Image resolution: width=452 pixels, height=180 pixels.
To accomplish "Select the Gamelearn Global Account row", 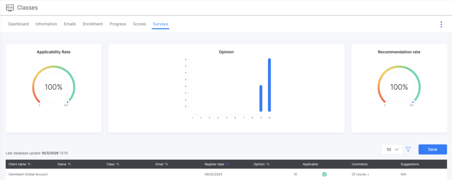I will tap(28, 174).
